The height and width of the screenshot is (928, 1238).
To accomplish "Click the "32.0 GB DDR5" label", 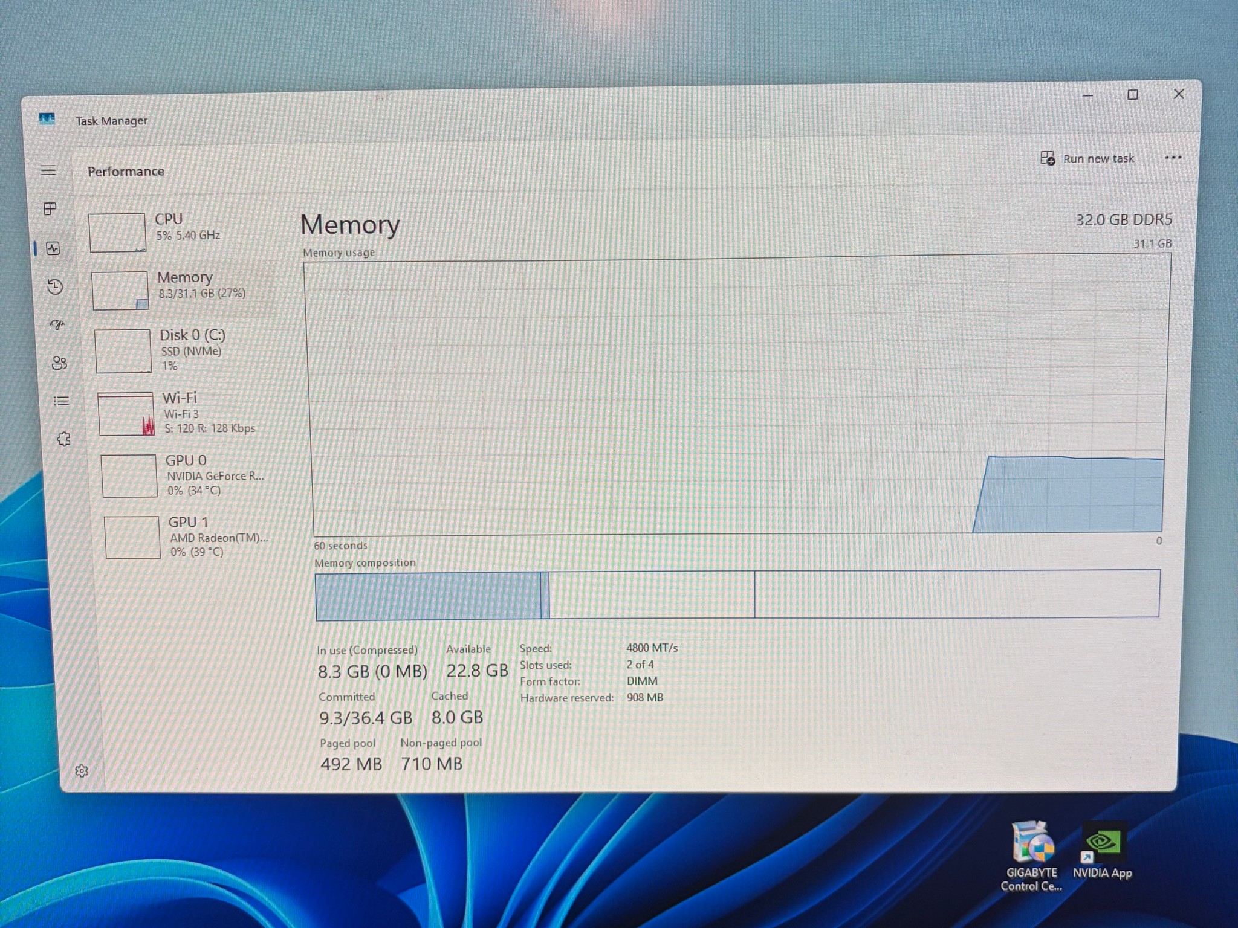I will click(1124, 220).
